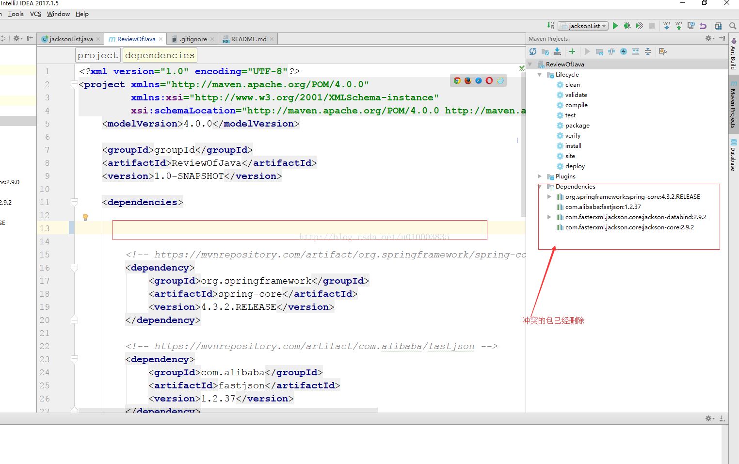Open the Database side tool window
Viewport: 739px width, 464px height.
click(733, 155)
